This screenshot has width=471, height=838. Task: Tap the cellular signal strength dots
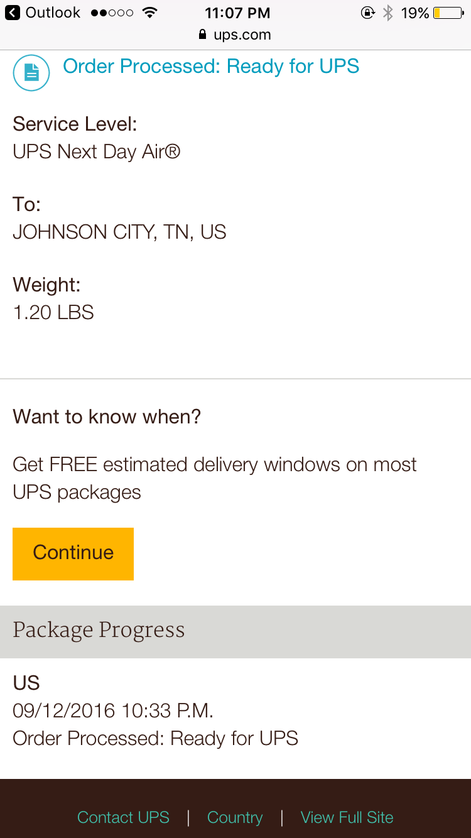112,13
